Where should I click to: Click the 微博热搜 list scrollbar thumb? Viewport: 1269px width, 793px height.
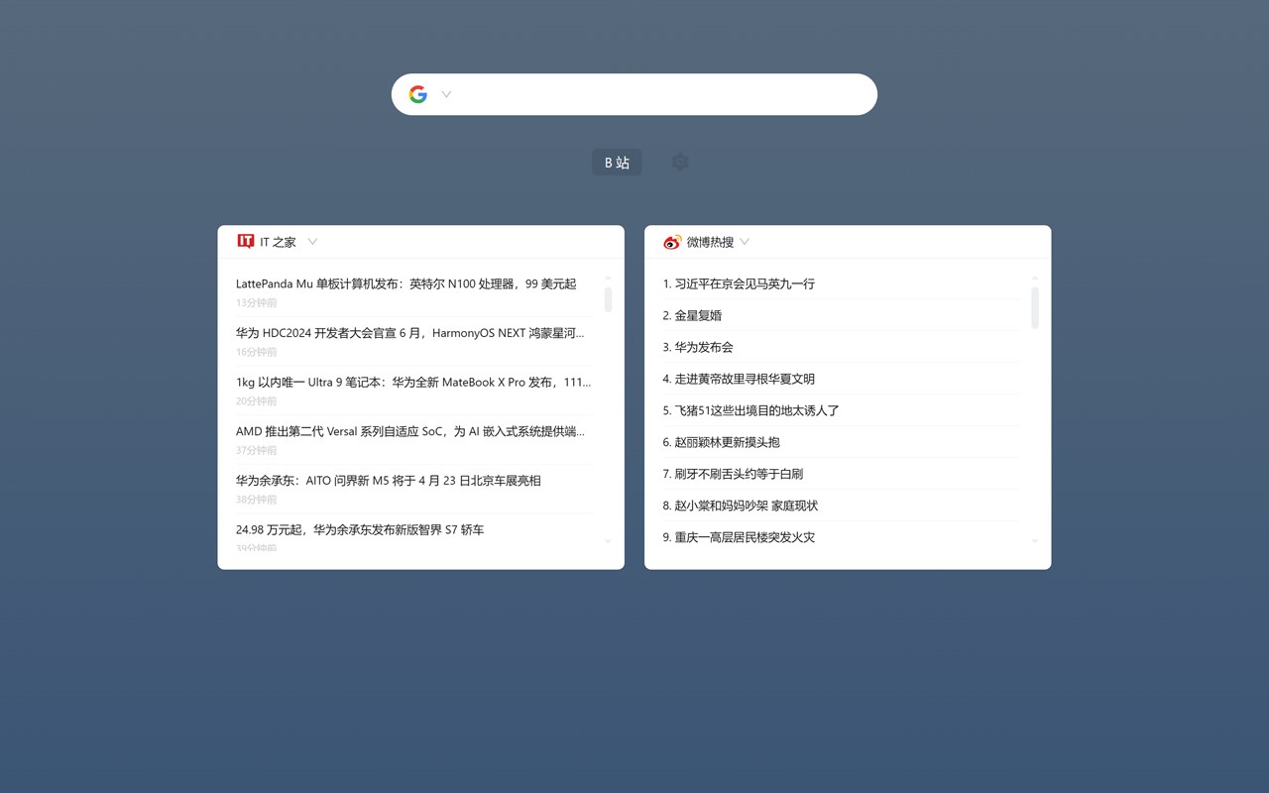click(x=1034, y=307)
